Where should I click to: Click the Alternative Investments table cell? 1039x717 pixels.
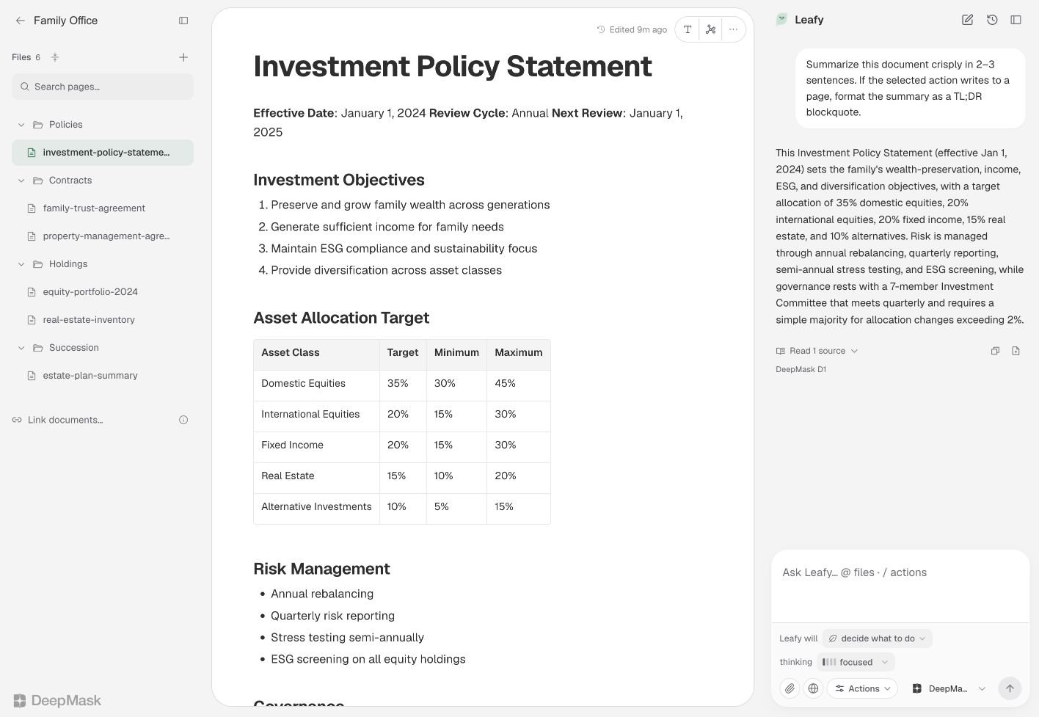[x=316, y=507]
